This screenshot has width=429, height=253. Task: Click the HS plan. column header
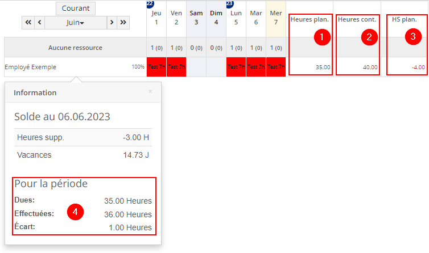point(404,20)
